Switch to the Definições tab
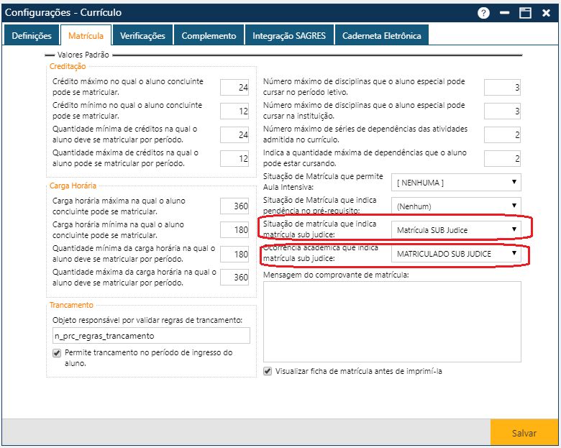 [32, 35]
